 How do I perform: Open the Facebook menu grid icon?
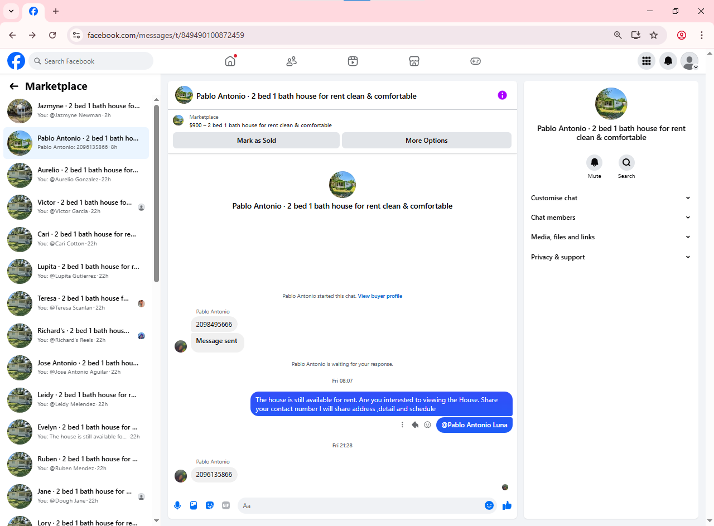[x=647, y=61]
